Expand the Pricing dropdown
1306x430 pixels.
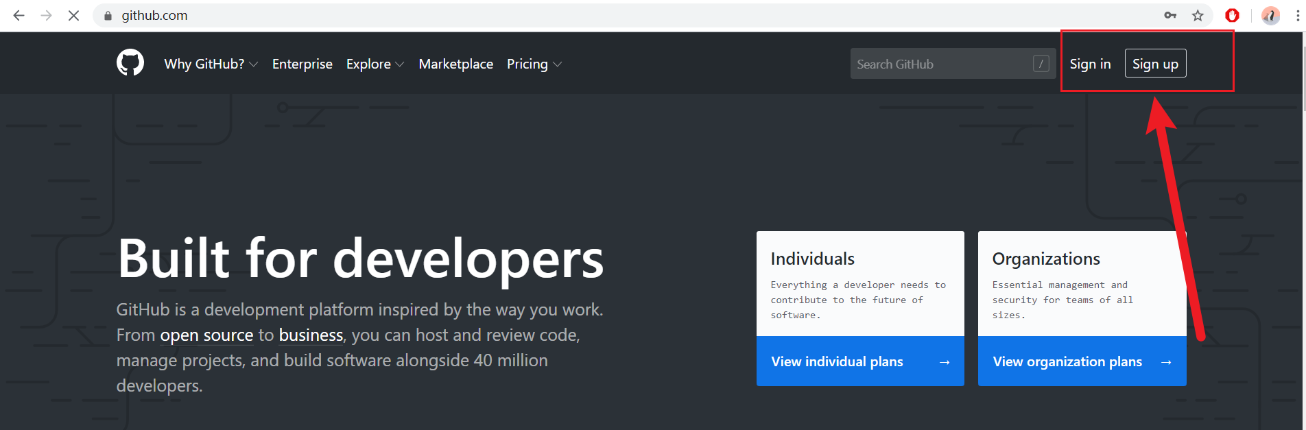[534, 64]
